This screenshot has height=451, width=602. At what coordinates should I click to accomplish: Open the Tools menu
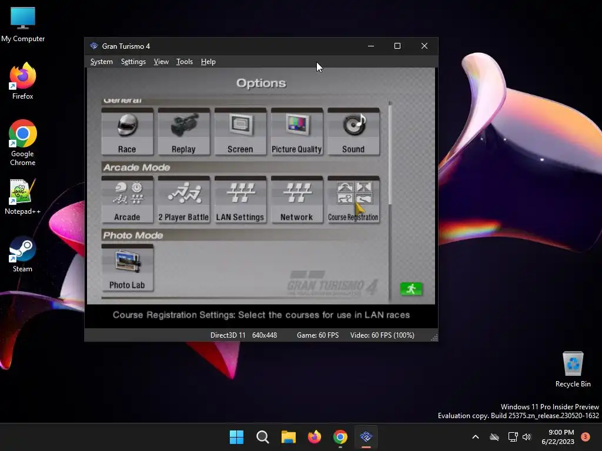(x=184, y=62)
